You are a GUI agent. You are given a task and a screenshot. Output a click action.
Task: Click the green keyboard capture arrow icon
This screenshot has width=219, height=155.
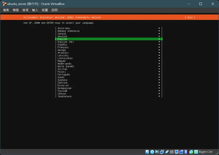pos(196,152)
